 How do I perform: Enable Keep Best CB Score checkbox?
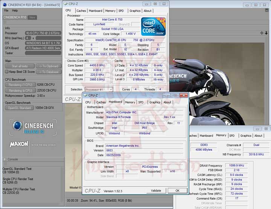(7, 72)
